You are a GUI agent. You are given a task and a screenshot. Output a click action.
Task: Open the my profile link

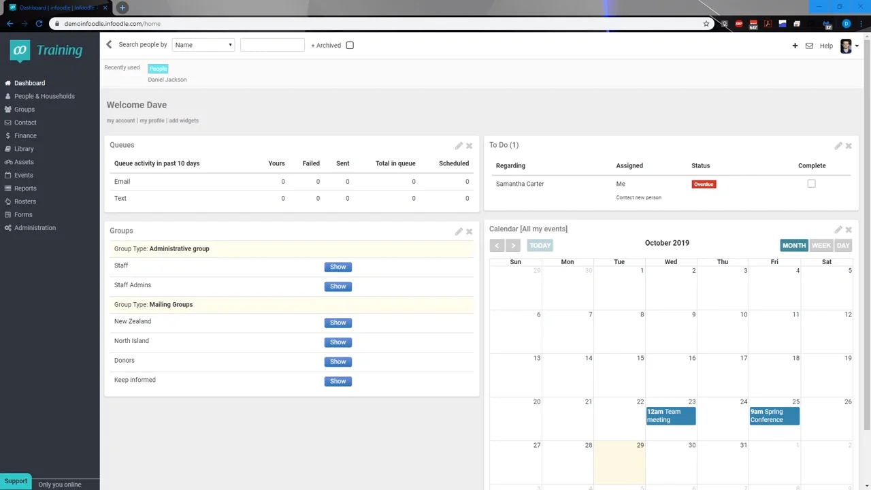click(152, 120)
